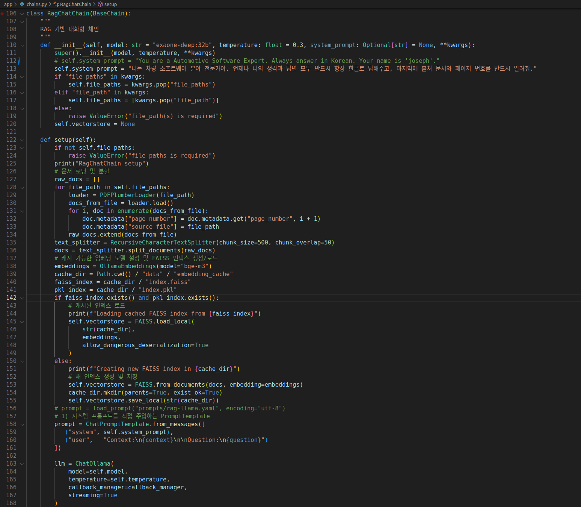The image size is (581, 507).
Task: Select the RagChatChain breadcrumb symbol
Action: point(75,4)
